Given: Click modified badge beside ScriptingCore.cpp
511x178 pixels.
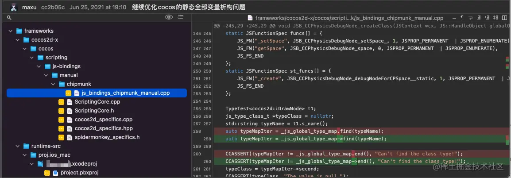Looking at the screenshot, I should click(61, 102).
